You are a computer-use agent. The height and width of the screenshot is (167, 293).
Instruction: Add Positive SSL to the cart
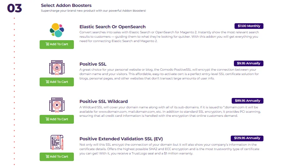57,82
